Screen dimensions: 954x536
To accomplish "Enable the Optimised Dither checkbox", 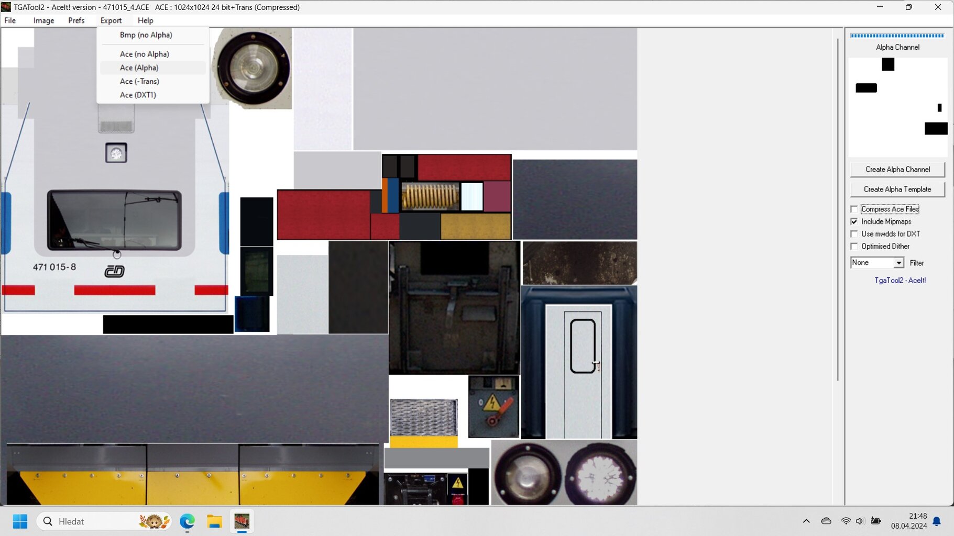I will 854,247.
